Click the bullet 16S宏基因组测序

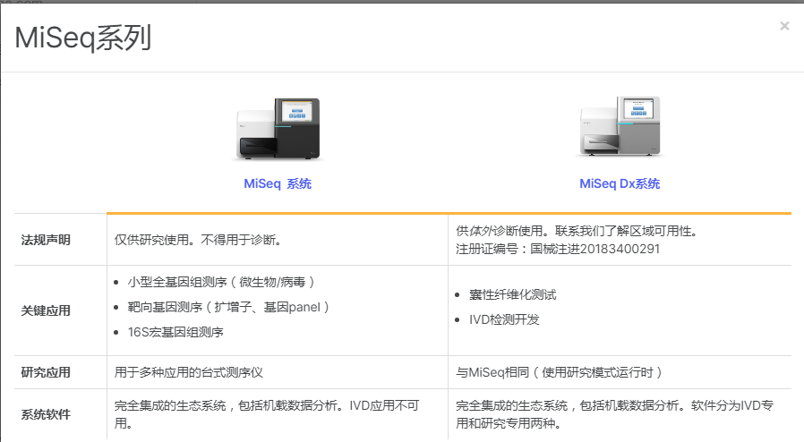(175, 332)
